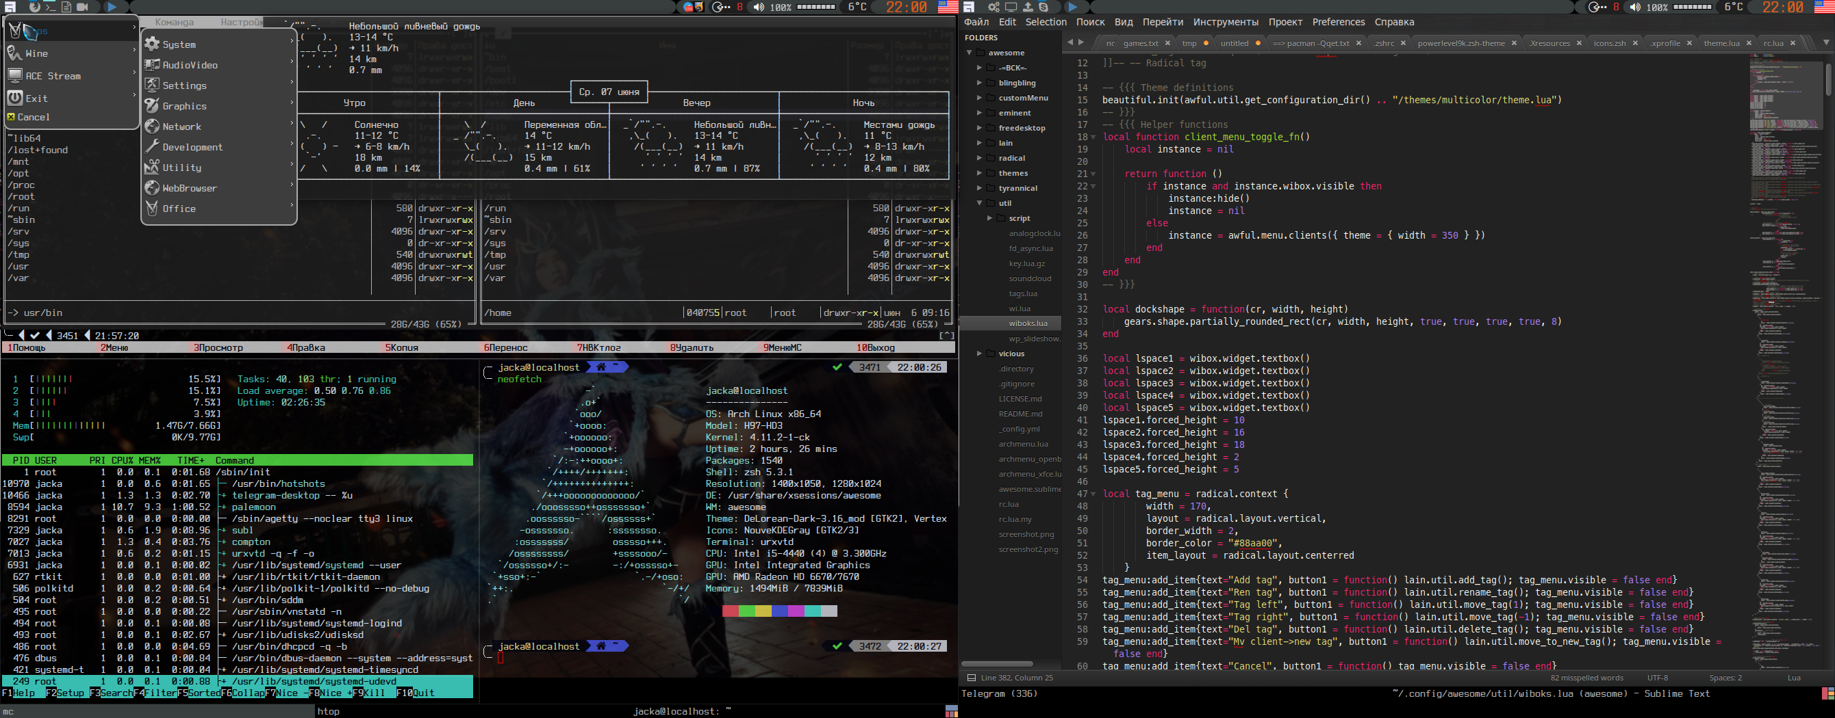The width and height of the screenshot is (1835, 718).
Task: Choose Wine in the main menu
Action: pyautogui.click(x=71, y=53)
